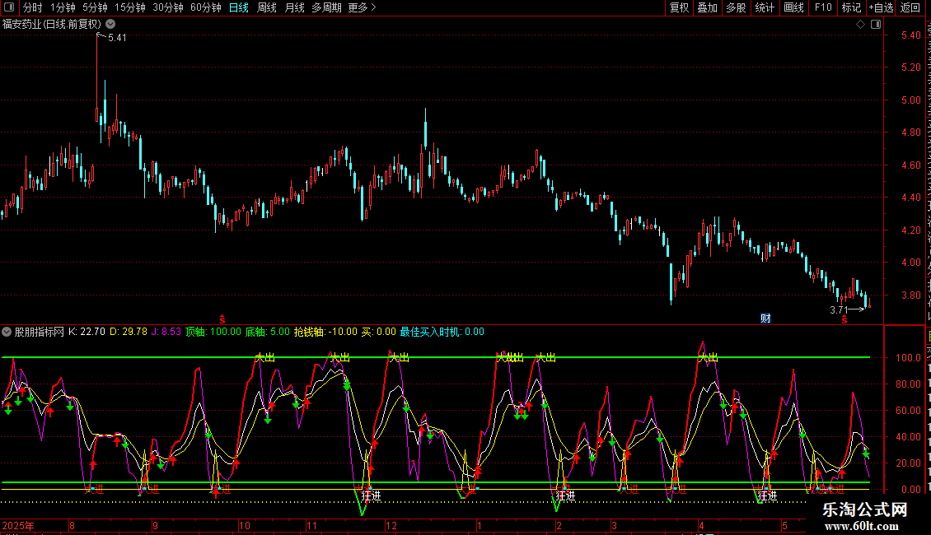Activate the 画线 drawing tool
Screen dimensions: 931x535
tap(794, 7)
